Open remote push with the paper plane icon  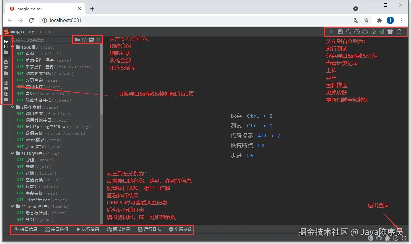point(382,32)
